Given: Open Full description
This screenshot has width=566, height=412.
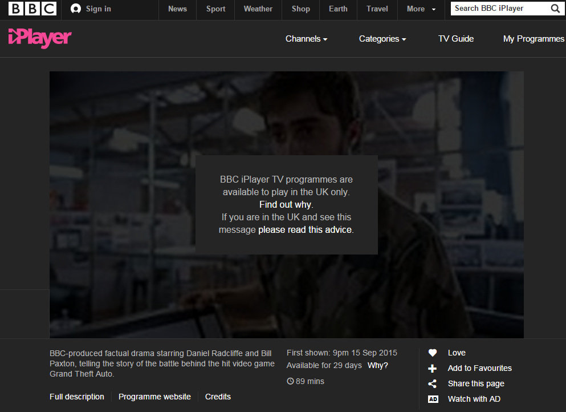Looking at the screenshot, I should point(77,397).
